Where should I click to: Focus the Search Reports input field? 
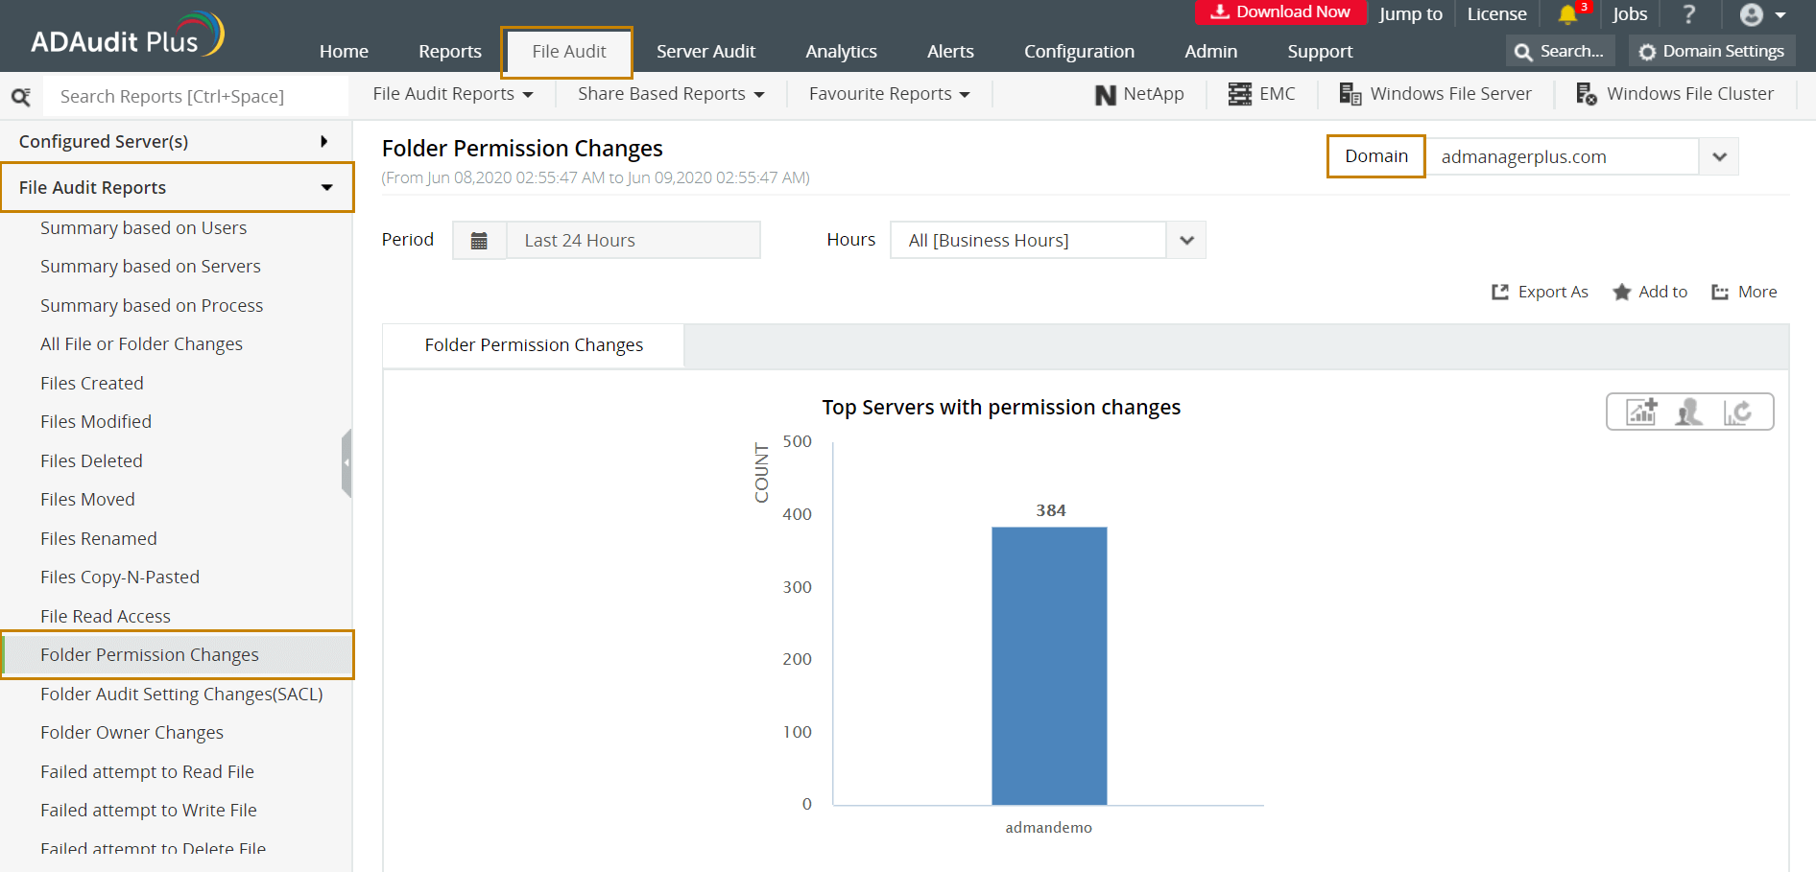tap(196, 96)
